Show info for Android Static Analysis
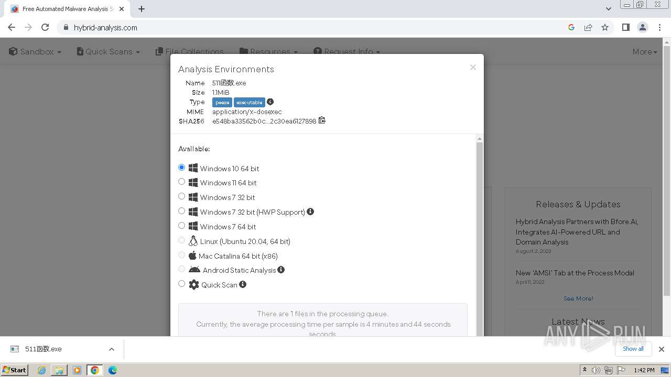 [x=281, y=270]
